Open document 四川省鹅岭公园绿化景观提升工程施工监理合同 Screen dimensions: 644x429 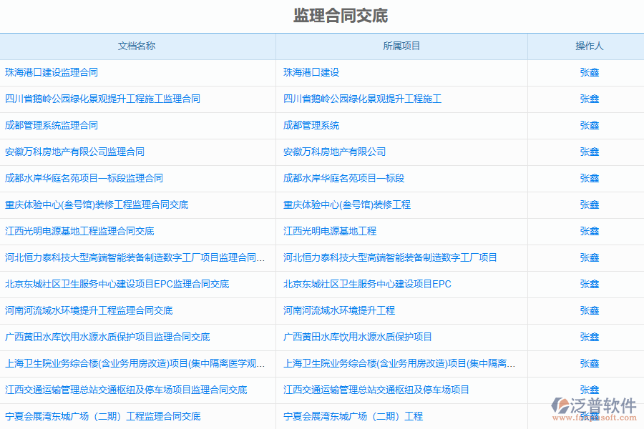tap(102, 99)
